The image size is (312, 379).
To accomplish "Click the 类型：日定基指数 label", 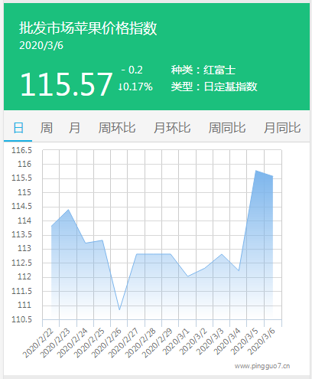I will [214, 87].
